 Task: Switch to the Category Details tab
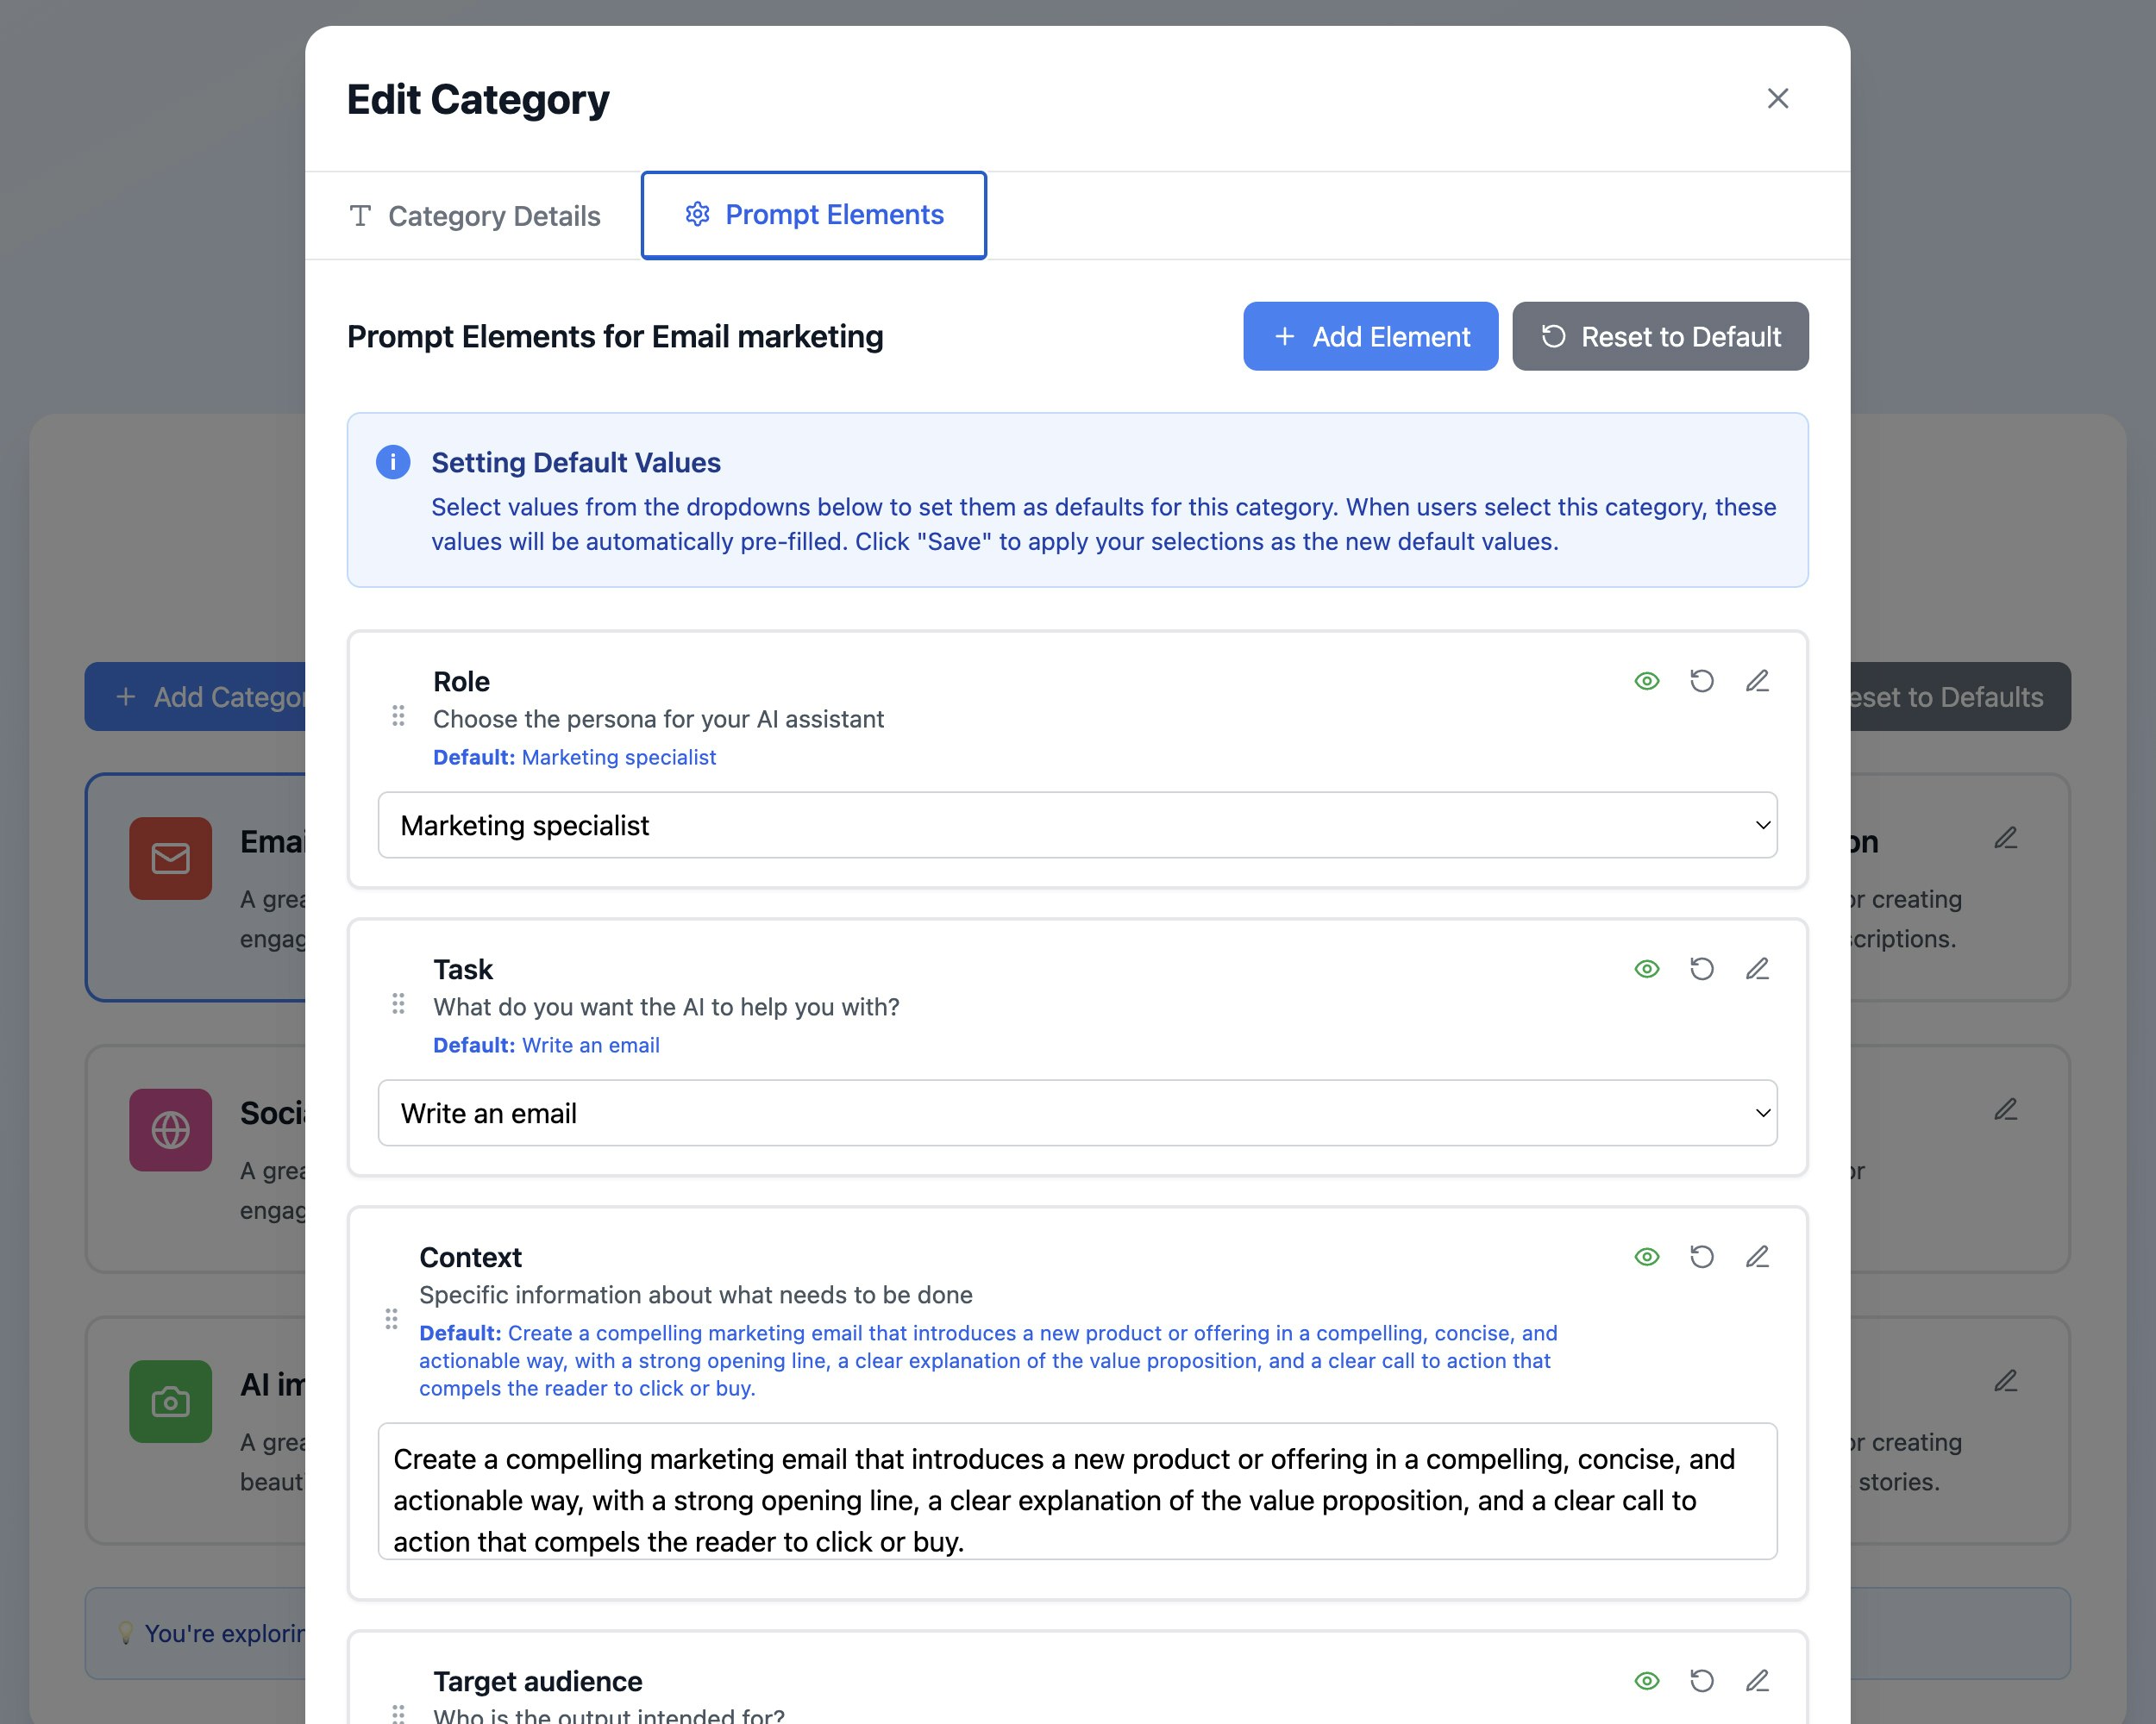(x=474, y=215)
